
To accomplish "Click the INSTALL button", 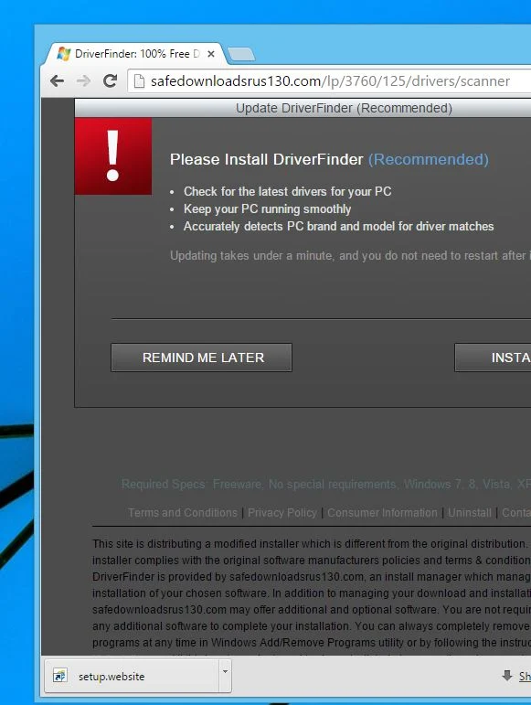I will [493, 358].
